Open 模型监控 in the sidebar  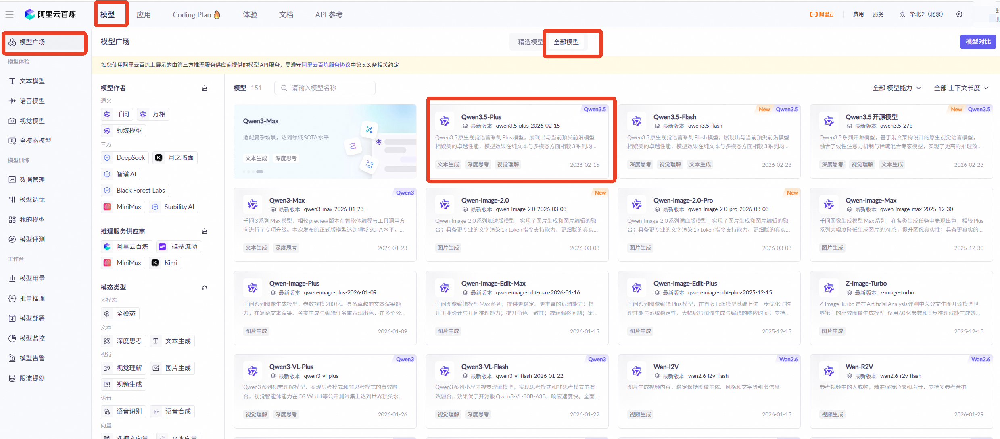pos(32,338)
